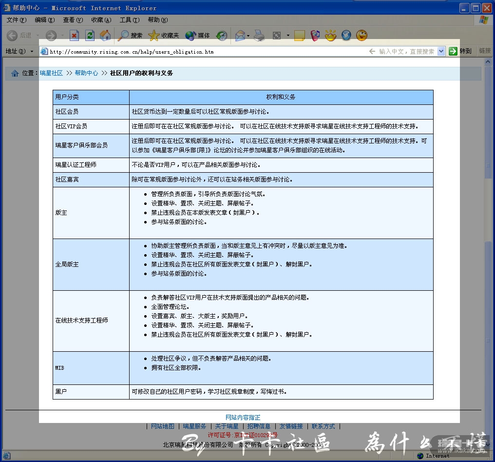Viewport: 495px width, 462px height.
Task: Open History clock icon in toolbar
Action: pyautogui.click(x=222, y=36)
